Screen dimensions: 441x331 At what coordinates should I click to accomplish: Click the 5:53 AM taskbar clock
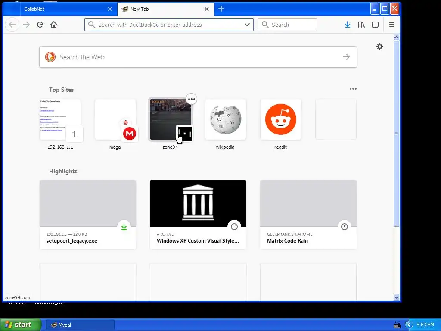tap(425, 325)
